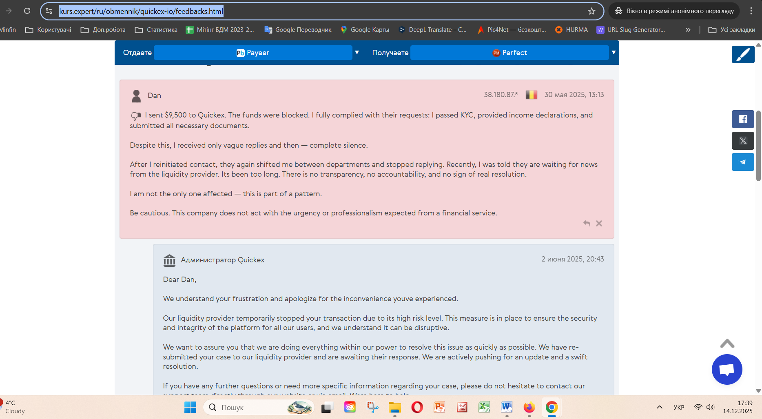Open PowerPoint from the taskbar
The height and width of the screenshot is (419, 762).
click(x=439, y=407)
